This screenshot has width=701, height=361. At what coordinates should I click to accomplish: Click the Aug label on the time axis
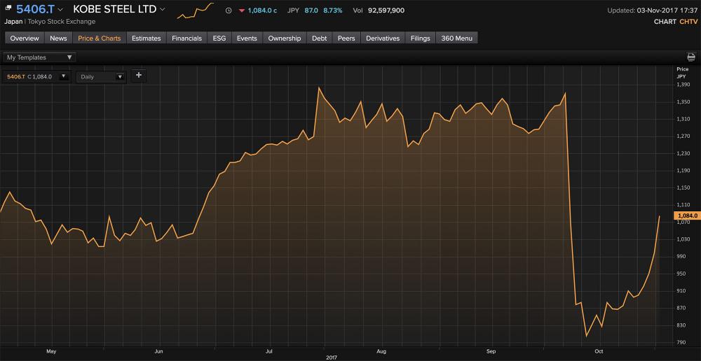381,351
